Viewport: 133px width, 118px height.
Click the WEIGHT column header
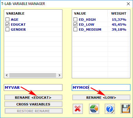(x=119, y=13)
